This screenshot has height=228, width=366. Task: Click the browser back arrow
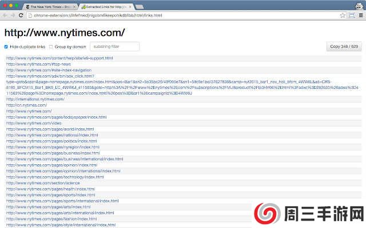(5, 15)
